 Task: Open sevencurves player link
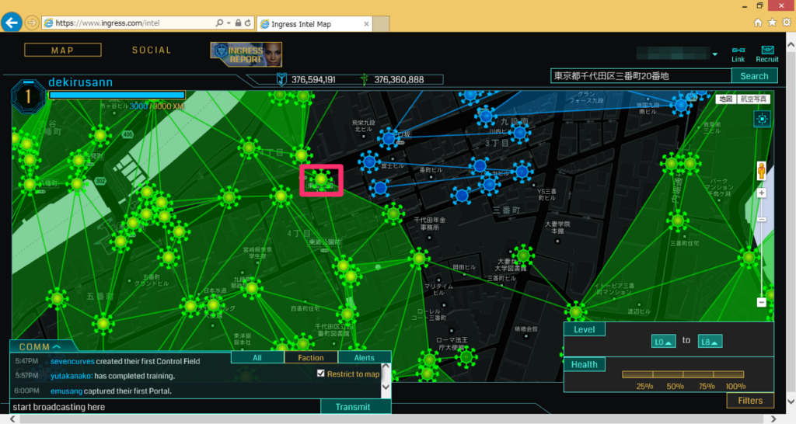(72, 361)
